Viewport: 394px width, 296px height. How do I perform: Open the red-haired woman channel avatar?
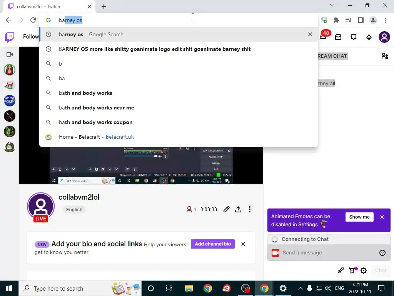(10, 70)
